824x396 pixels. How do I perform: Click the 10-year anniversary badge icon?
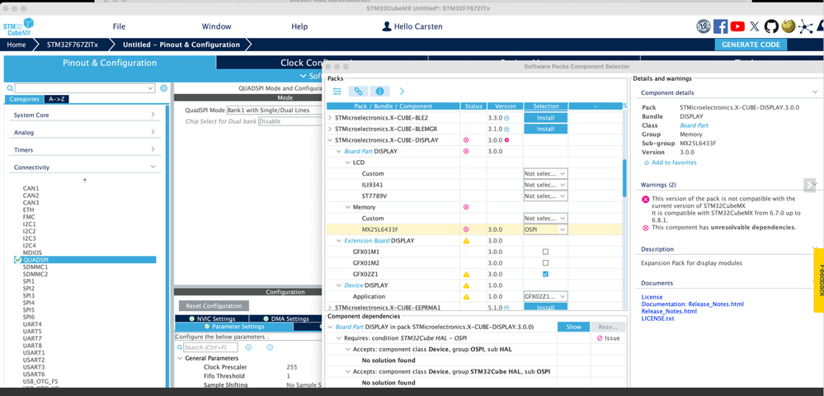point(704,26)
